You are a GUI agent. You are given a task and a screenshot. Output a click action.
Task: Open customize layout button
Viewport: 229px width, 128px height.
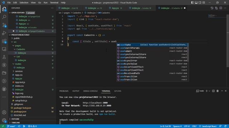click(204, 2)
